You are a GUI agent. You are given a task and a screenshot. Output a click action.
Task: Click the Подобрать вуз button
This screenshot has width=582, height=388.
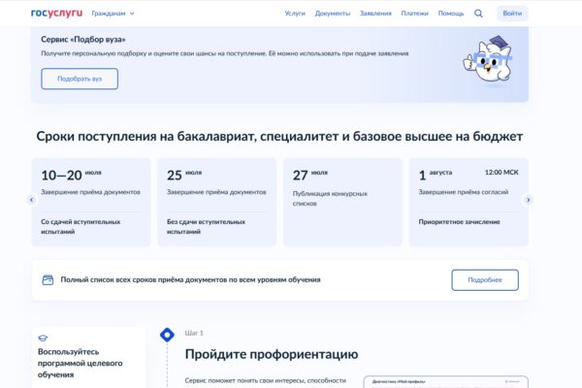(80, 79)
